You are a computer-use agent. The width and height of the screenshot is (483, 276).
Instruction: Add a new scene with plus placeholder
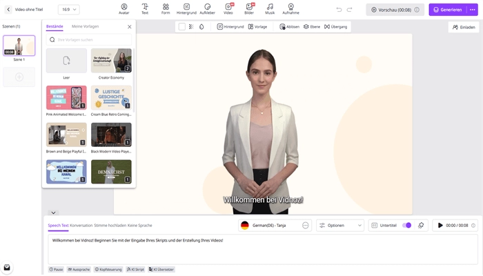click(x=19, y=77)
